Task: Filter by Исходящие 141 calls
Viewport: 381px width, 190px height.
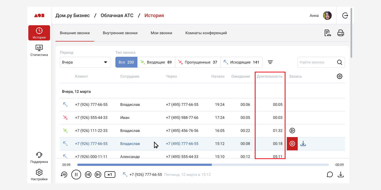Action: click(x=241, y=62)
